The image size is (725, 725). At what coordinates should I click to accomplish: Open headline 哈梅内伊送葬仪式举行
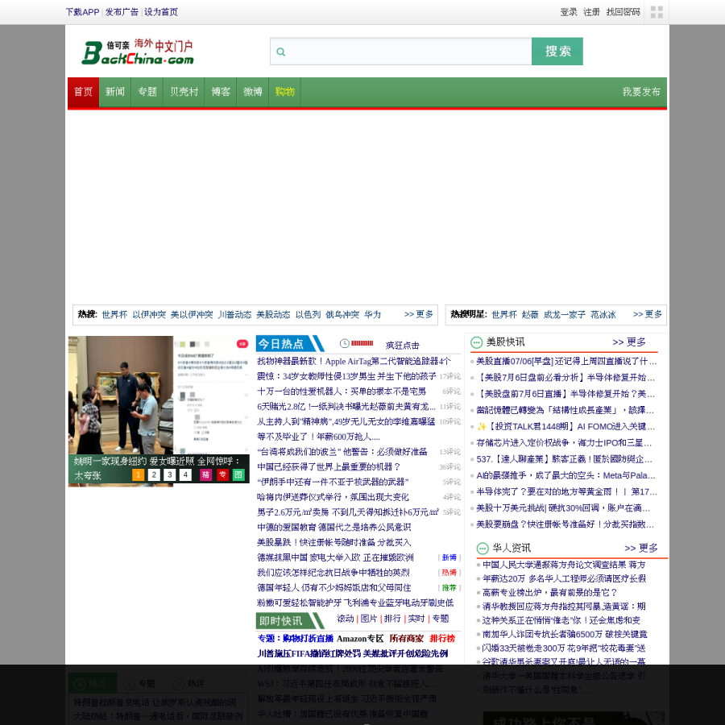(x=333, y=497)
